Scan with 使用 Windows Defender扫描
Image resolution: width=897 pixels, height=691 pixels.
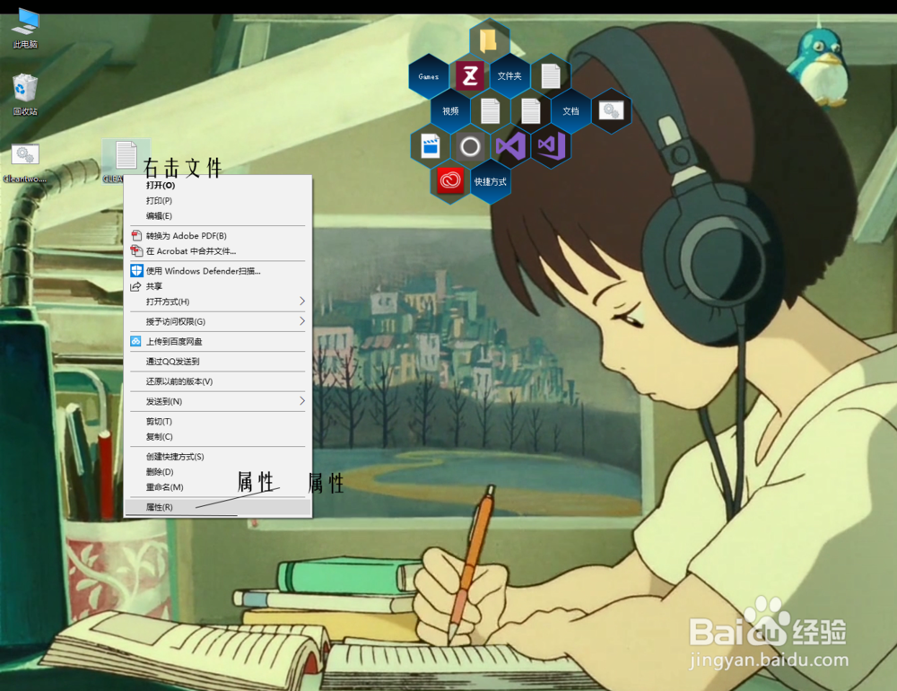pyautogui.click(x=218, y=271)
